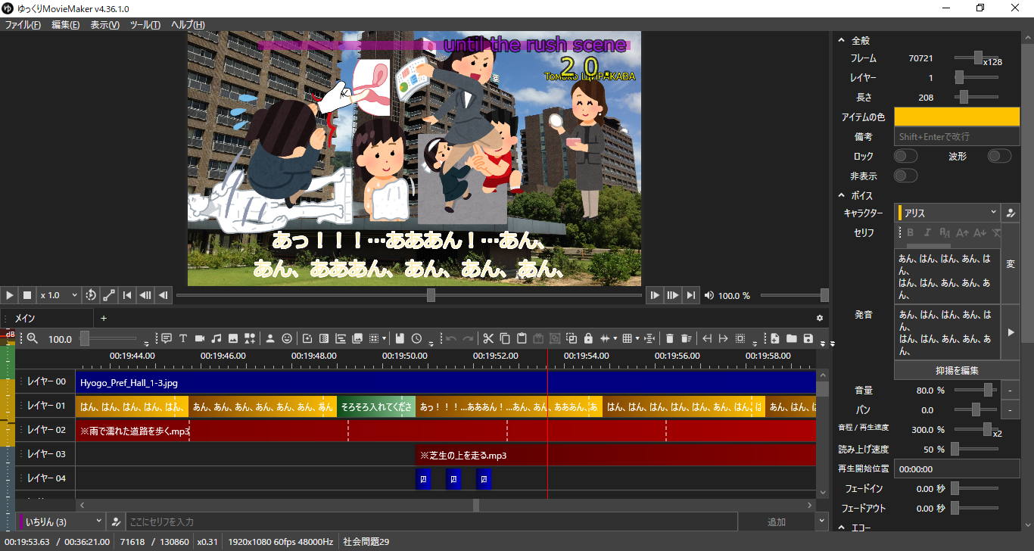Image resolution: width=1034 pixels, height=551 pixels.
Task: Click the yellow アイテムの色 color swatch
Action: point(957,117)
